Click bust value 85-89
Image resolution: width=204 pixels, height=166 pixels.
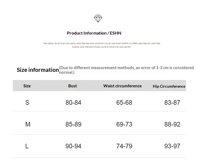(x=73, y=124)
